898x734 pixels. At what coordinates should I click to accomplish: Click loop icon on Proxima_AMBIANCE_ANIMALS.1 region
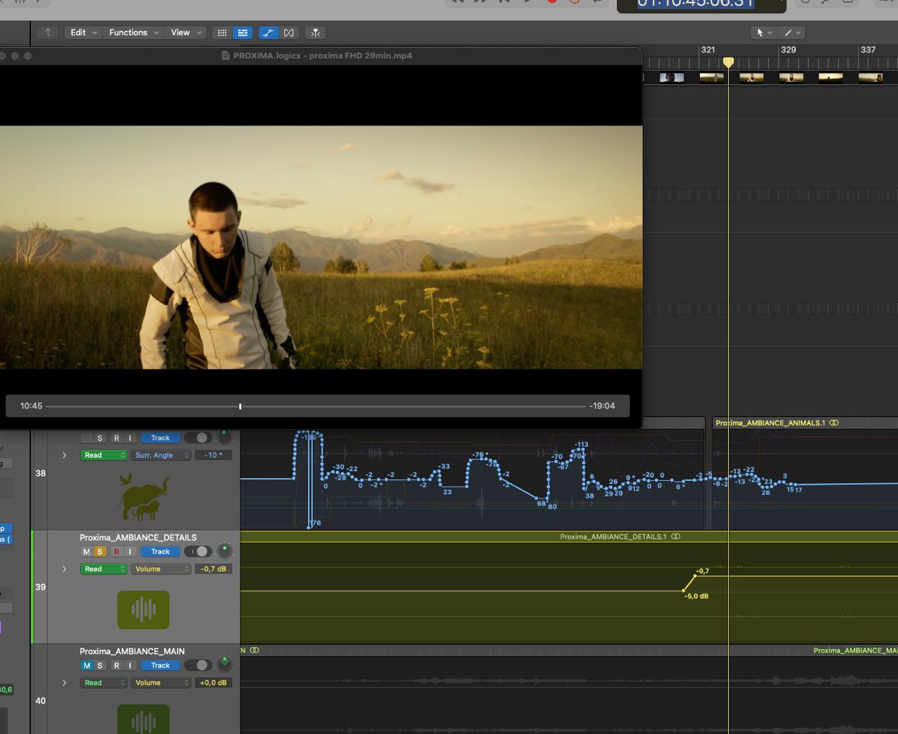click(x=834, y=423)
